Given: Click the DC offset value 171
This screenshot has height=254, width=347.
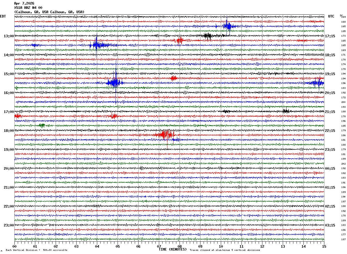Looking at the screenshot, I should click(343, 55).
